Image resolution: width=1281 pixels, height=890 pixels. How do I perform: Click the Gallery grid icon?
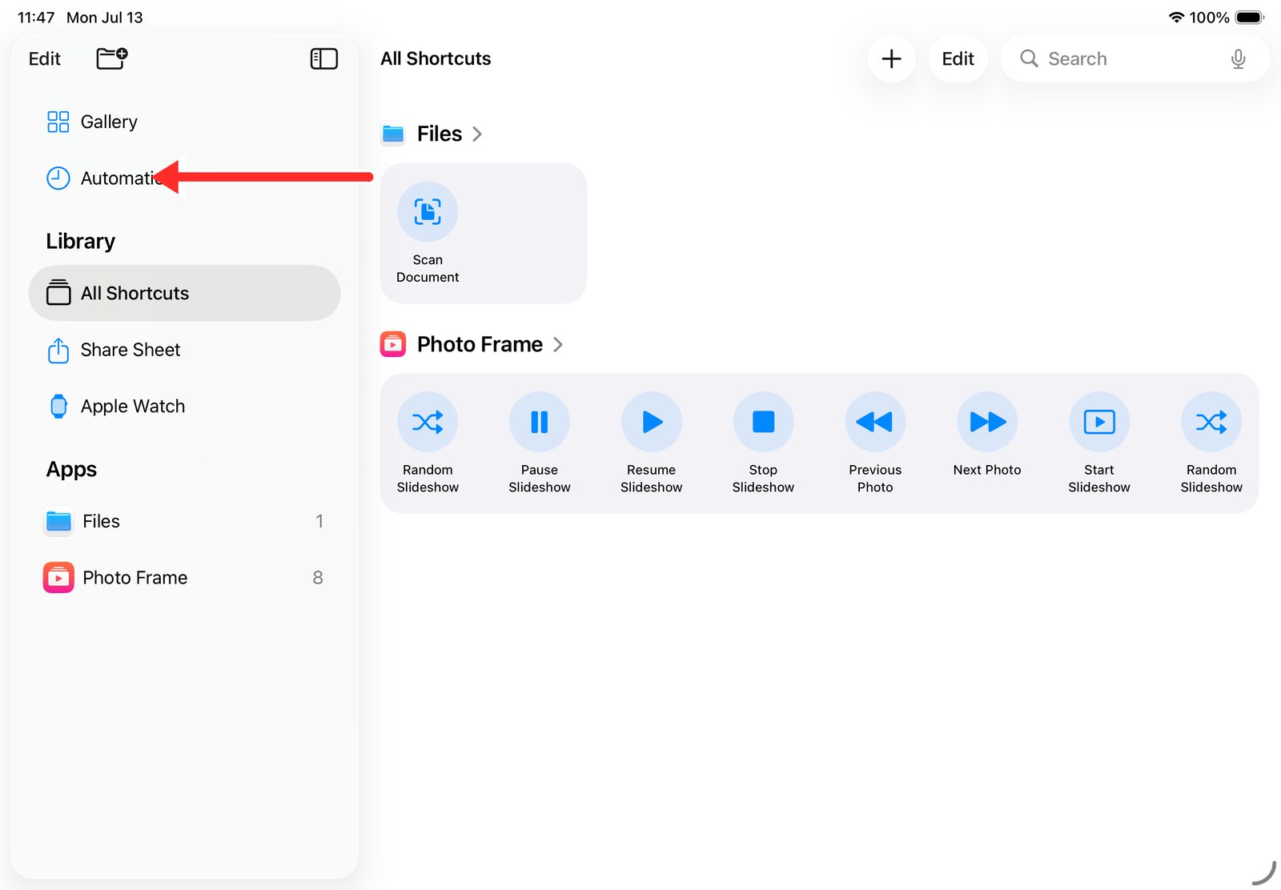58,122
